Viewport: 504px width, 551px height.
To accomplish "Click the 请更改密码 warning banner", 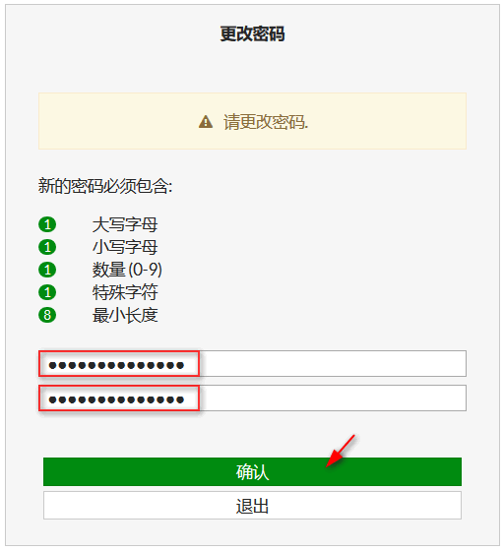I will [252, 121].
